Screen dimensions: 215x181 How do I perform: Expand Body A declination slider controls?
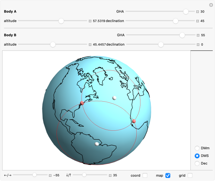point(197,21)
